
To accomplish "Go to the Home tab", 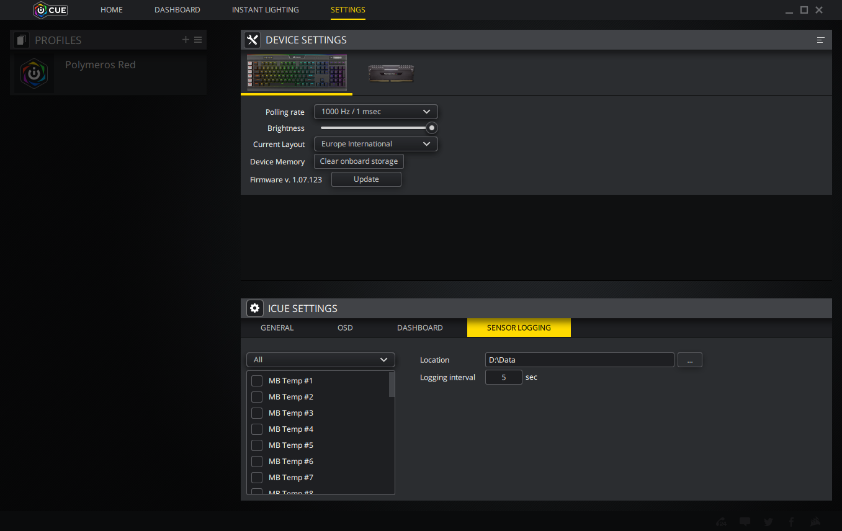I will (112, 10).
